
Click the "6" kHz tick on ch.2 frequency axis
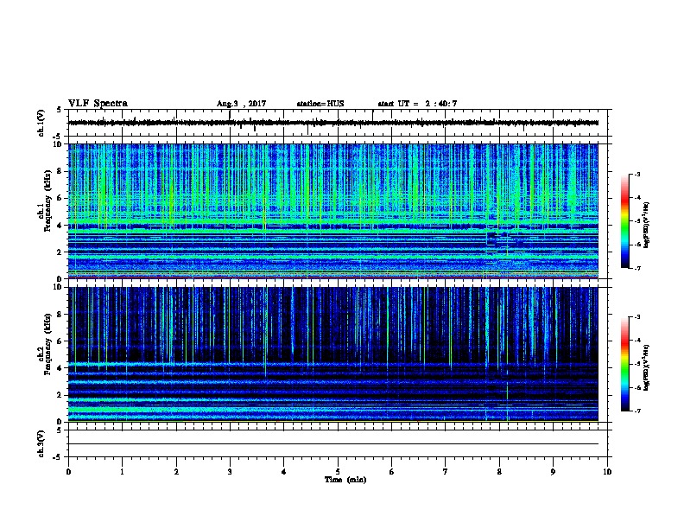pyautogui.click(x=60, y=341)
